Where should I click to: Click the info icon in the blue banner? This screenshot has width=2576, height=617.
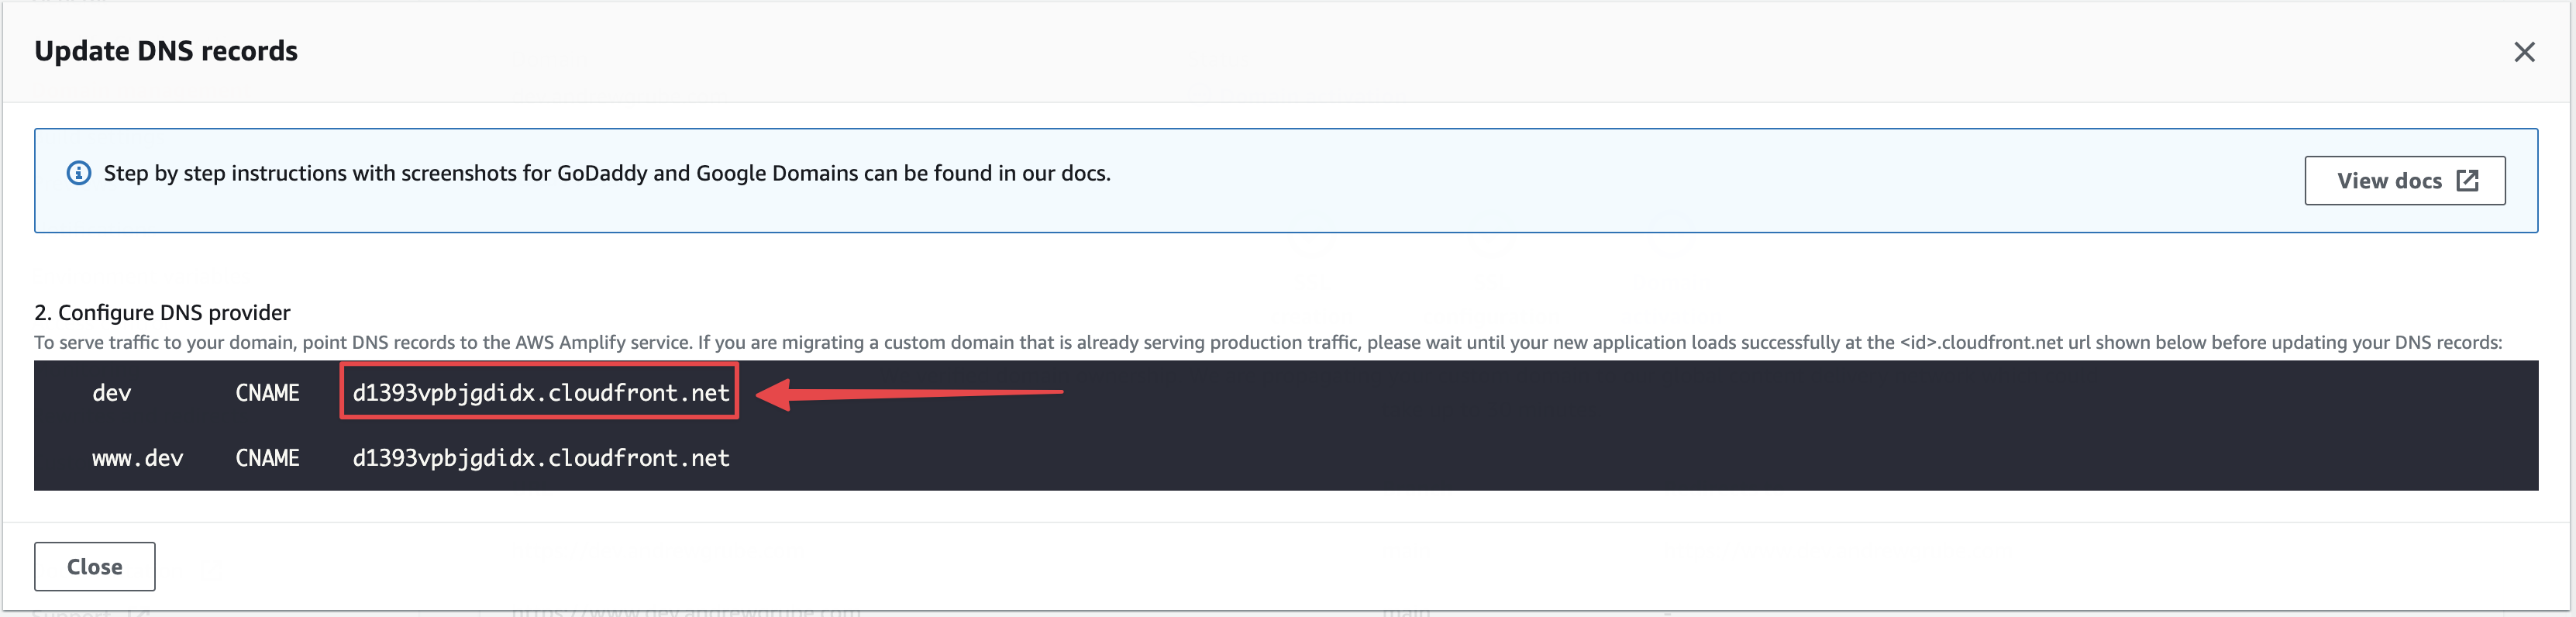78,173
